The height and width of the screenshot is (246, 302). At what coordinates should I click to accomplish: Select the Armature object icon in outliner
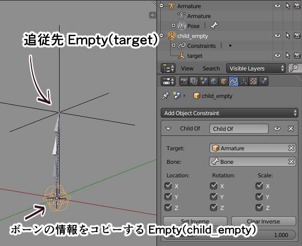pos(171,6)
